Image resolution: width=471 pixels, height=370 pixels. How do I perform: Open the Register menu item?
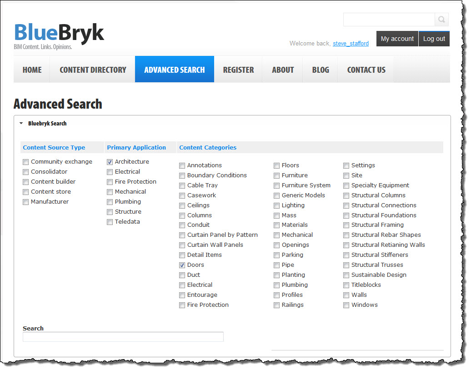pyautogui.click(x=238, y=70)
